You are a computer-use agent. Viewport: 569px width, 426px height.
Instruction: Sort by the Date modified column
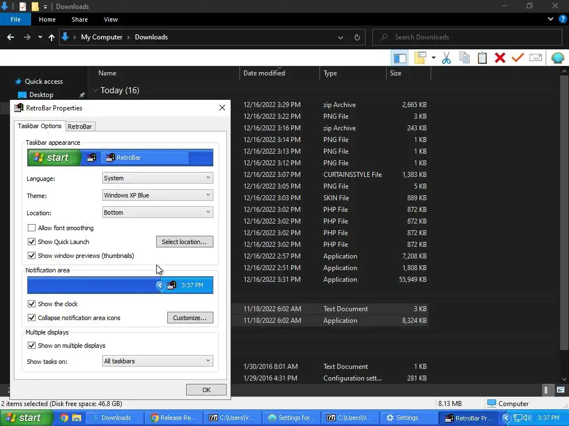point(279,73)
